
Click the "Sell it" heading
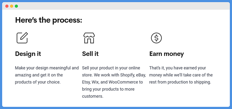point(90,54)
